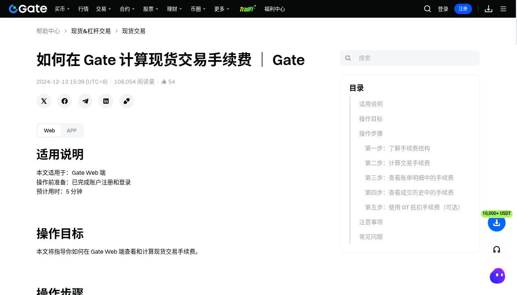The image size is (517, 295).
Task: Click the 登录 login link
Action: [x=443, y=9]
